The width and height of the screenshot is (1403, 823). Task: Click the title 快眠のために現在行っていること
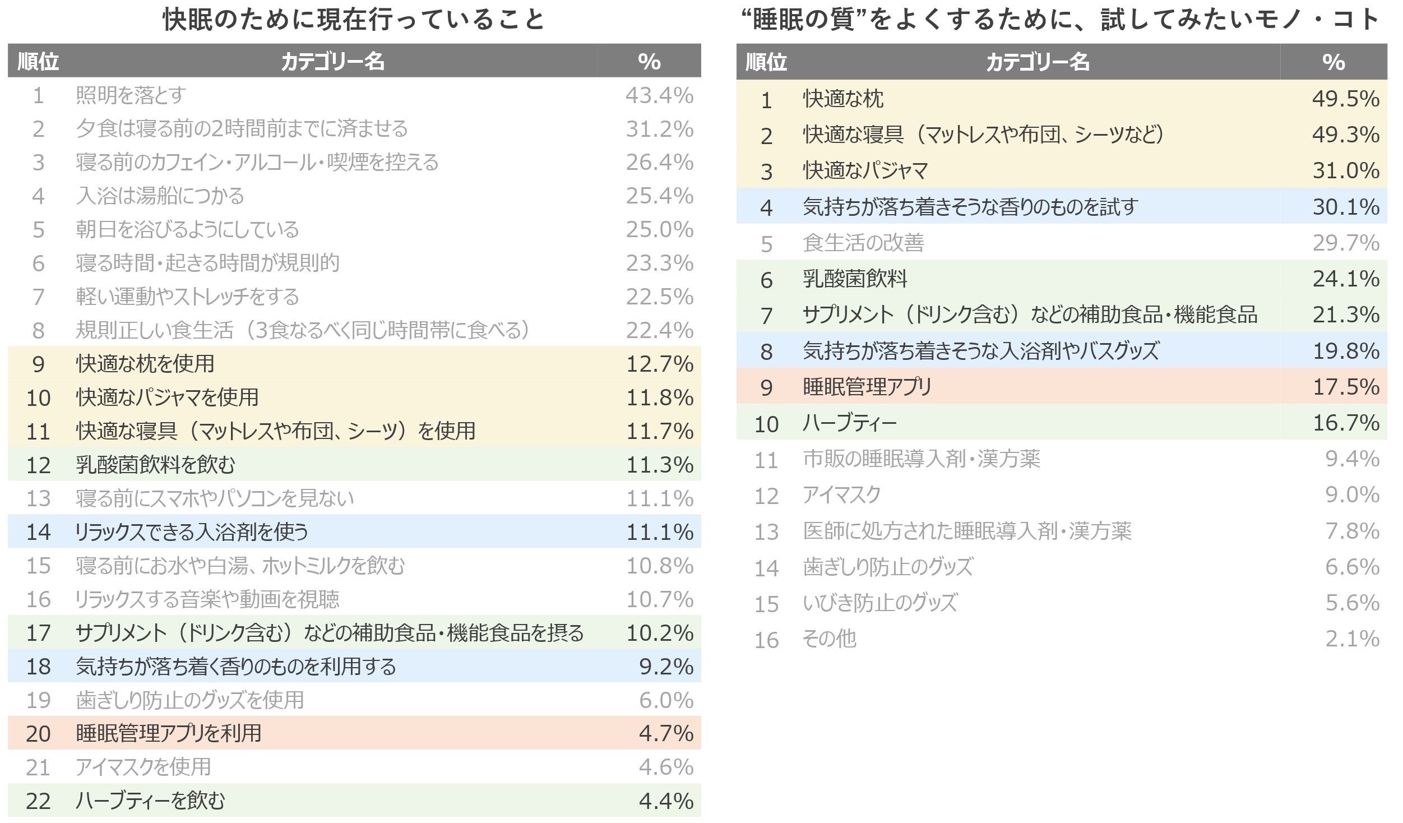pyautogui.click(x=354, y=20)
